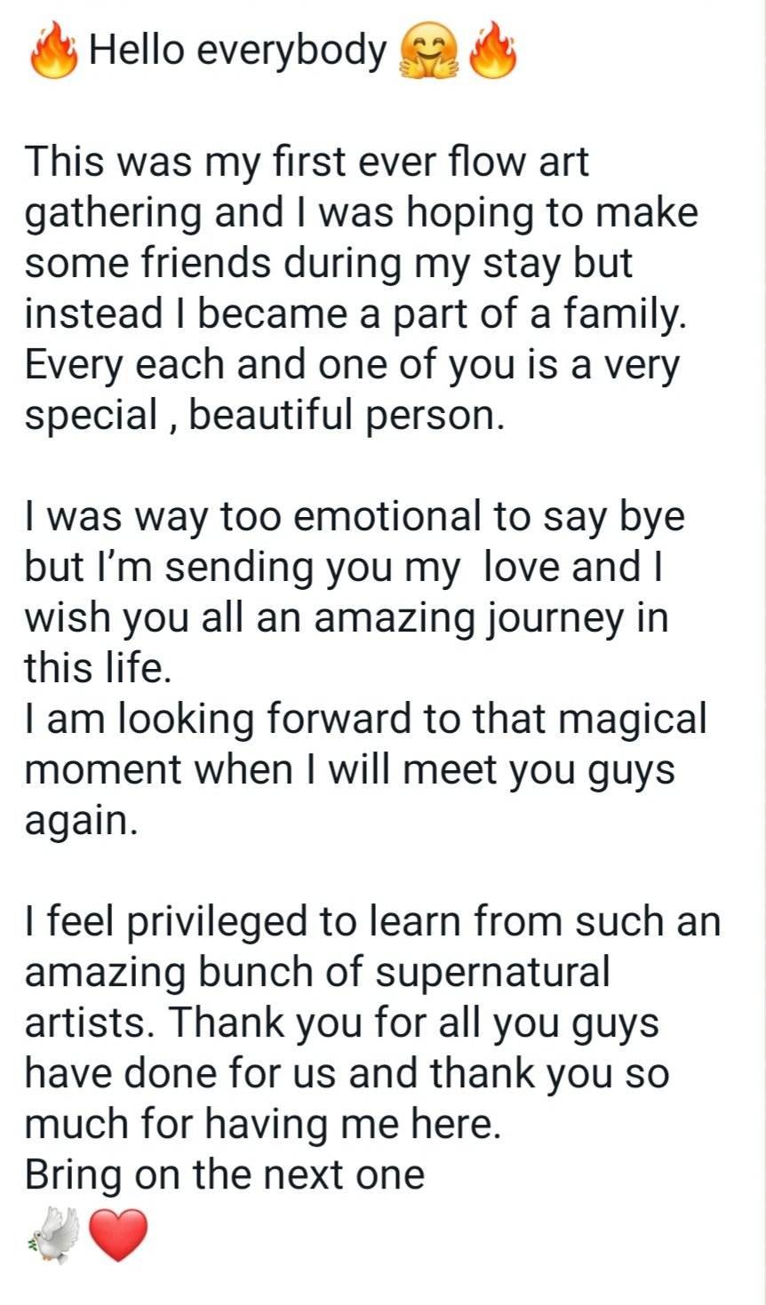Click the fire emoji after hugging face
The width and height of the screenshot is (766, 1305).
pyautogui.click(x=492, y=52)
